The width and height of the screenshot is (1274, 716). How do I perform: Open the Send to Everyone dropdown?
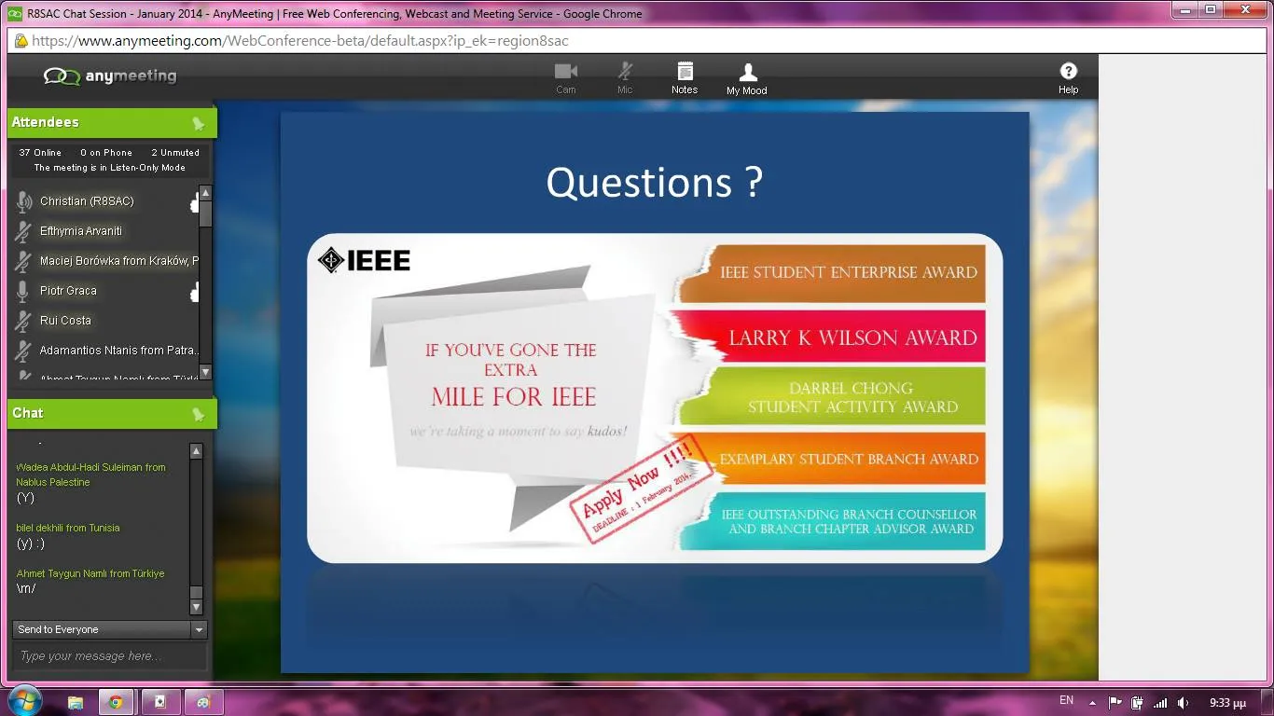click(110, 629)
